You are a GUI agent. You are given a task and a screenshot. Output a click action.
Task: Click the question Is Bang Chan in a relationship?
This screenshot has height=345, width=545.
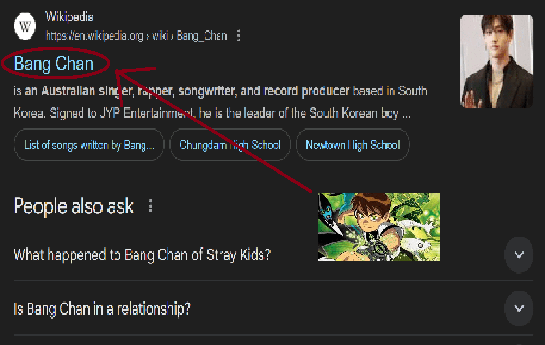tap(102, 309)
